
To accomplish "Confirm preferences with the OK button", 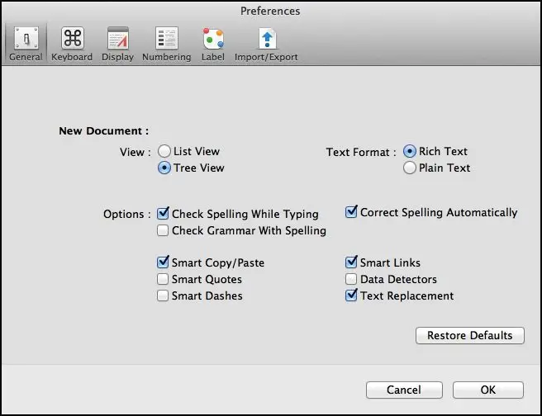I will (488, 390).
